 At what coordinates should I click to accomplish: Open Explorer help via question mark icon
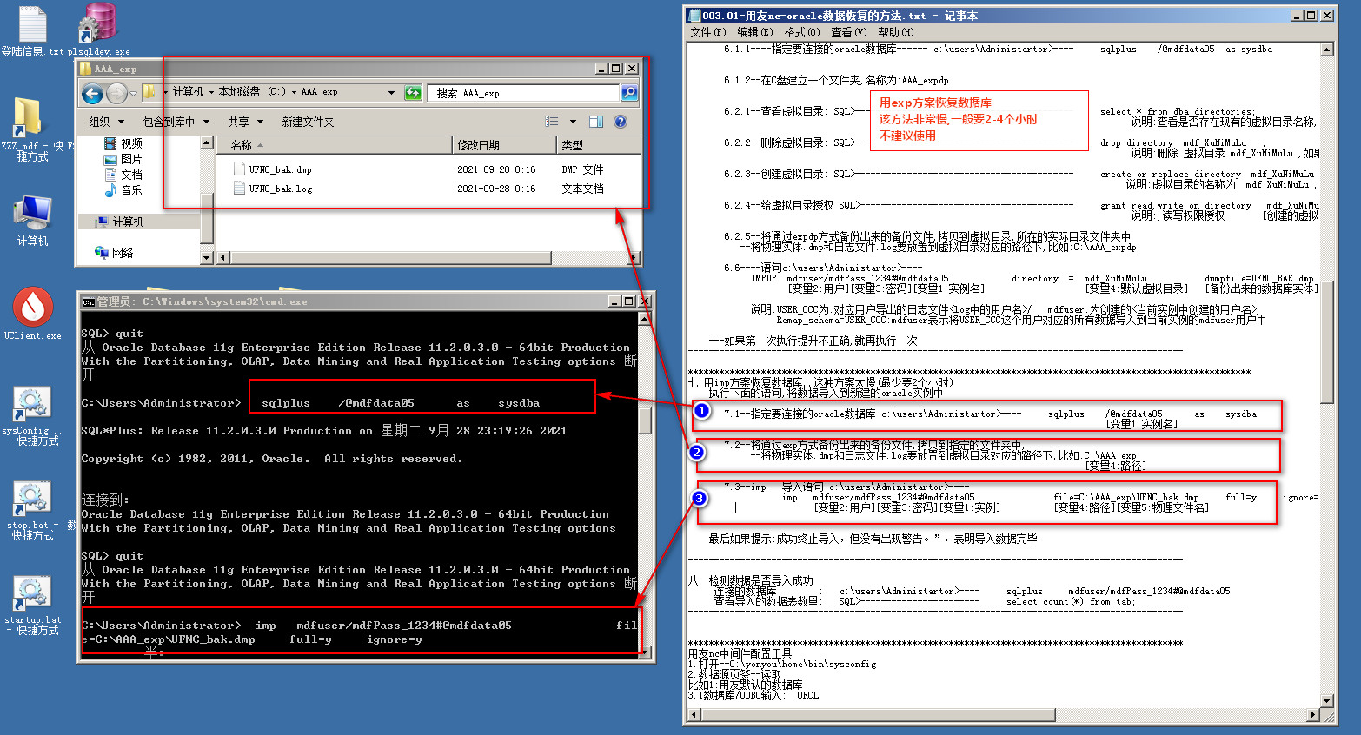(x=621, y=122)
